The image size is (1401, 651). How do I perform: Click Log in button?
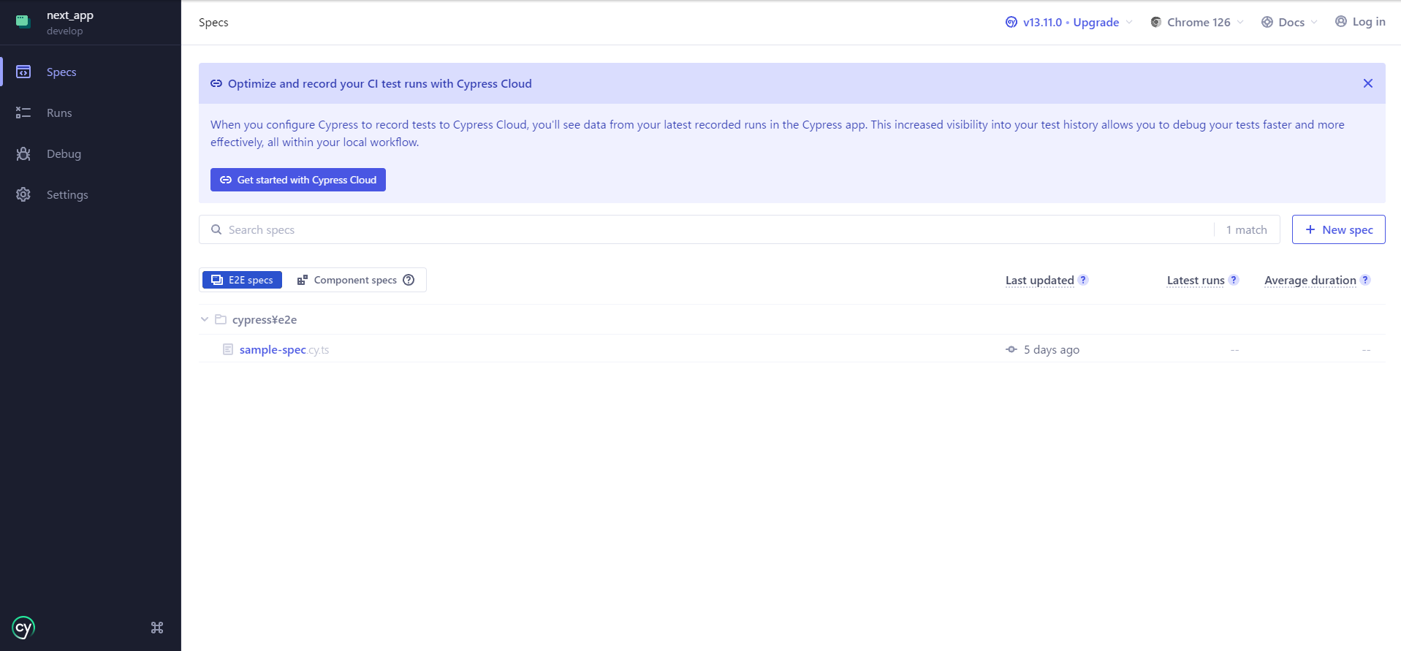point(1360,21)
